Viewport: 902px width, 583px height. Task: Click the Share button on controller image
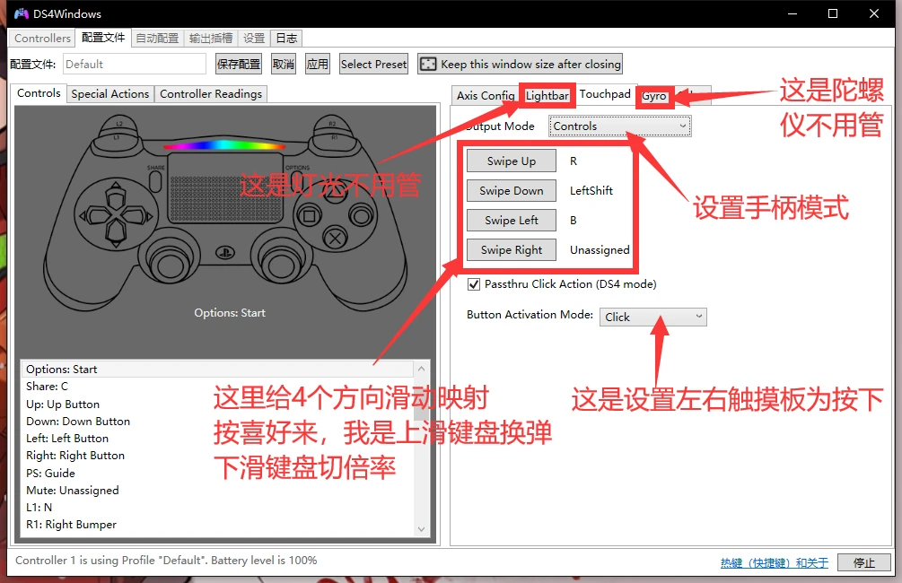click(x=155, y=180)
